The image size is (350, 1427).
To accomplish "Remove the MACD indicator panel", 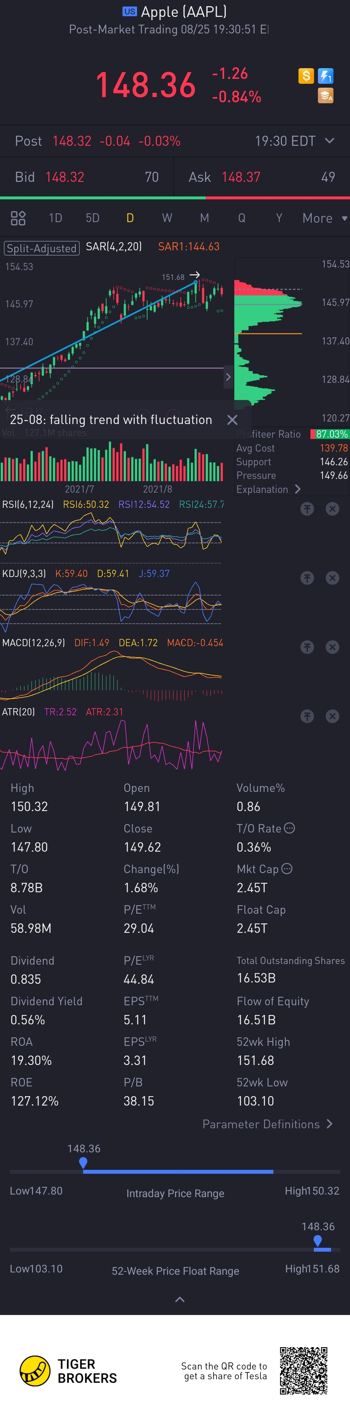I will [332, 647].
